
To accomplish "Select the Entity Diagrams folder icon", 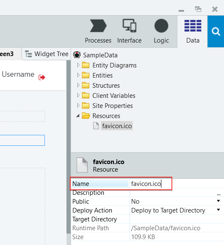I will click(x=86, y=65).
